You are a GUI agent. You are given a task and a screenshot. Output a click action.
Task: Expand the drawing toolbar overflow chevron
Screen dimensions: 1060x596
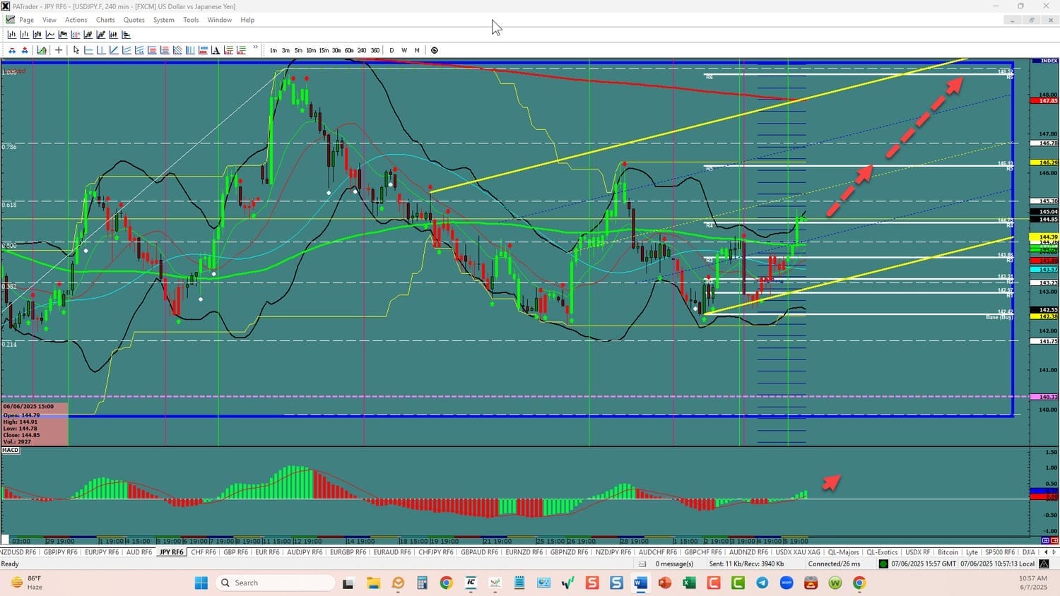(x=256, y=48)
